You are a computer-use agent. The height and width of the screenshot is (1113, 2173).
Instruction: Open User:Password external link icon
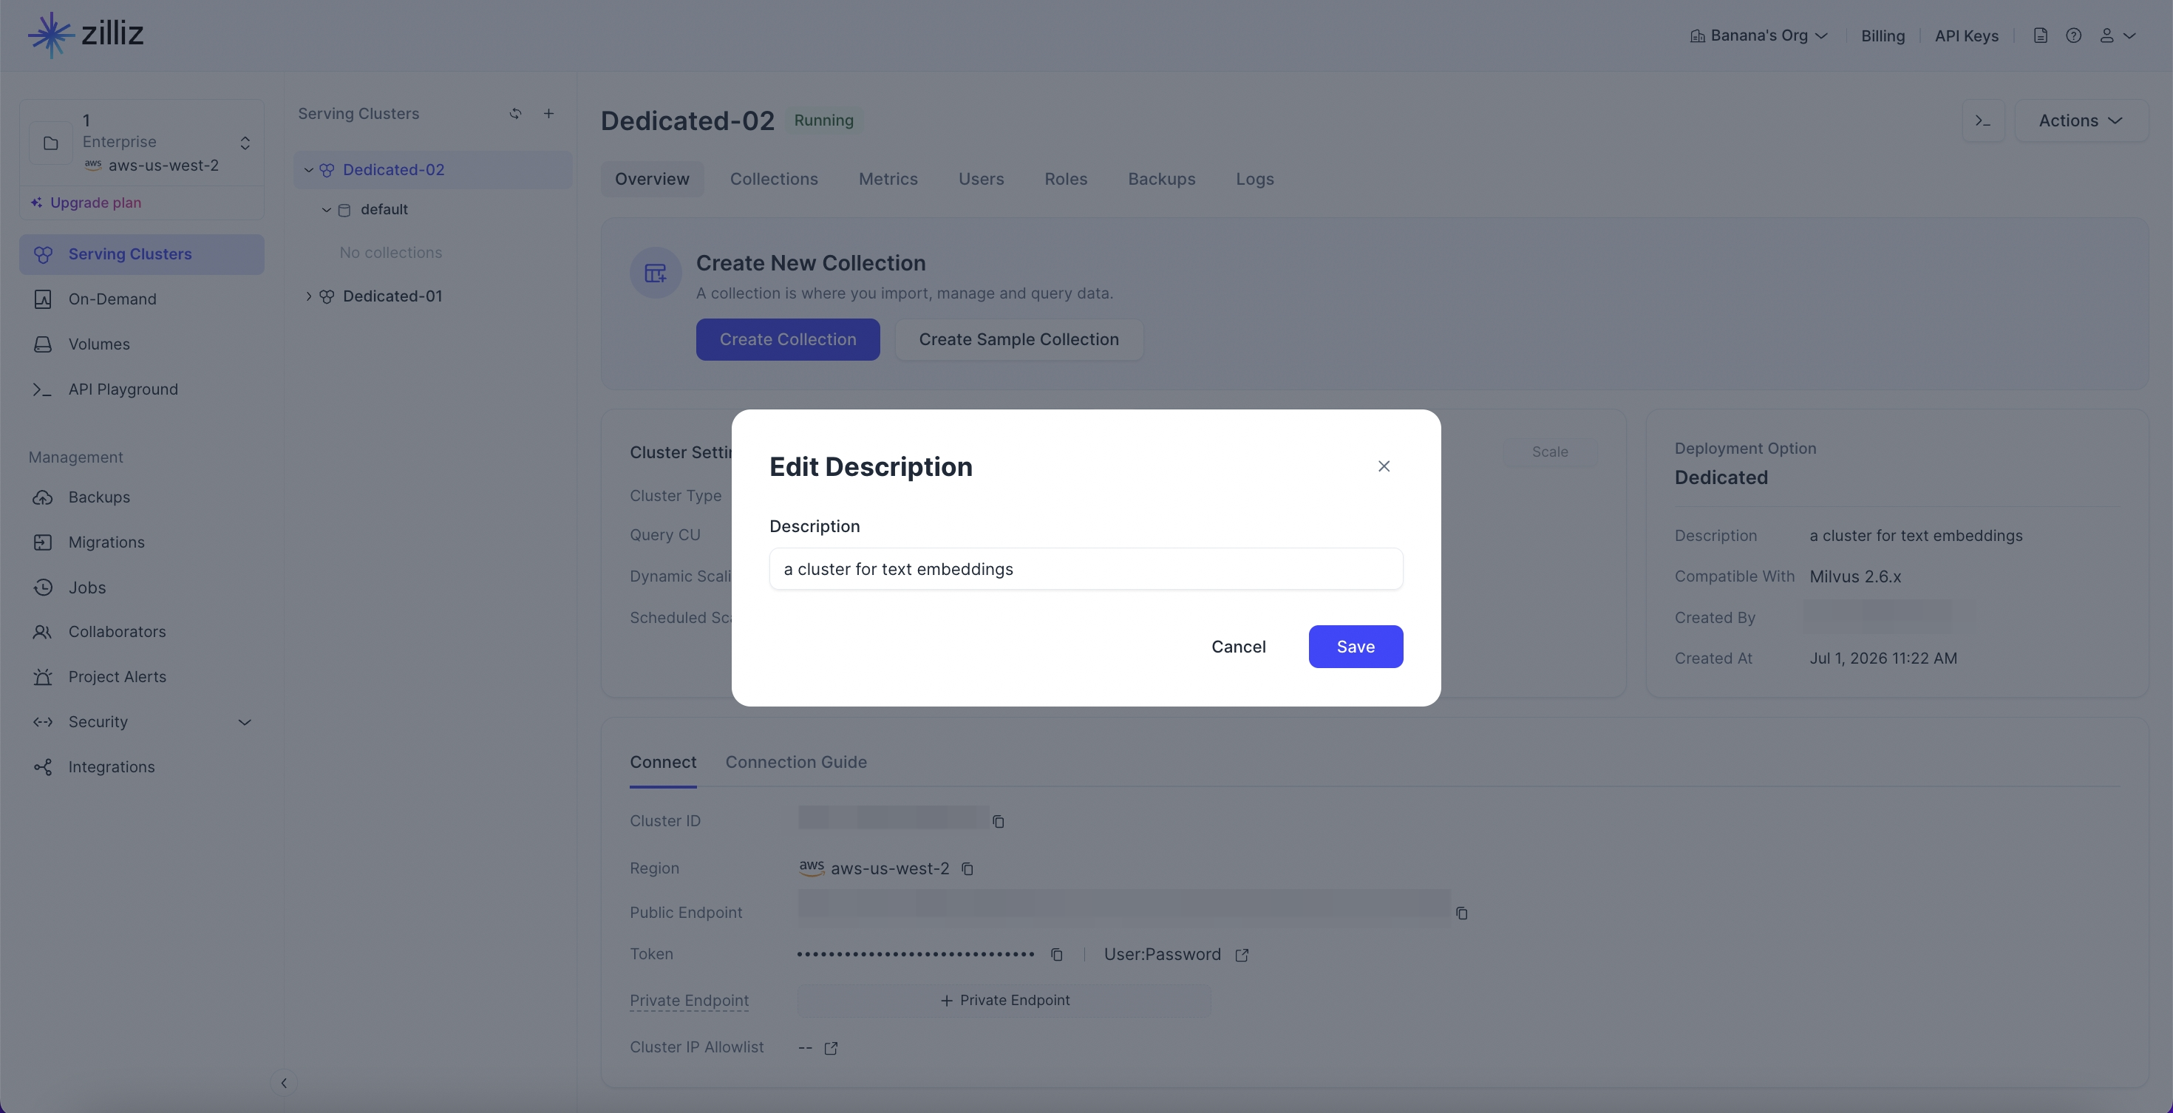point(1242,956)
